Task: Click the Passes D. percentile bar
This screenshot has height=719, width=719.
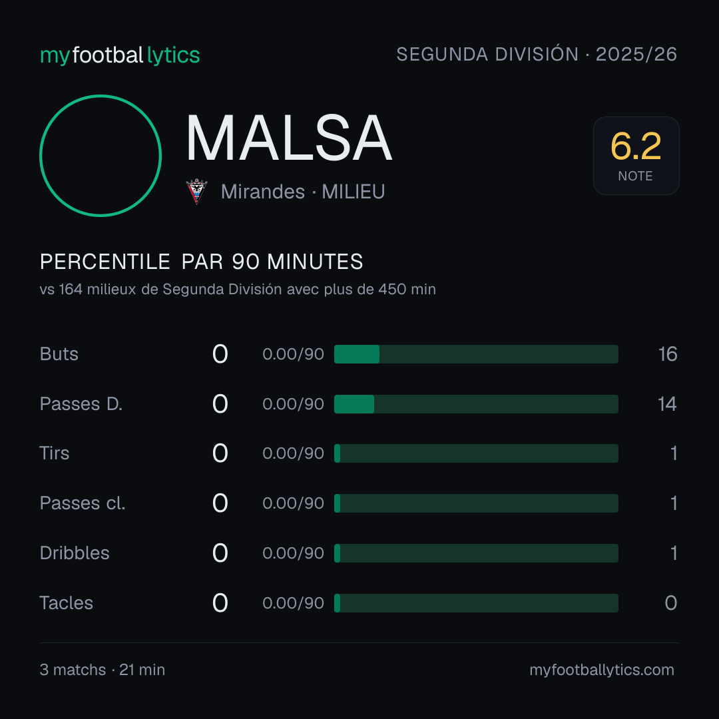Action: click(476, 404)
